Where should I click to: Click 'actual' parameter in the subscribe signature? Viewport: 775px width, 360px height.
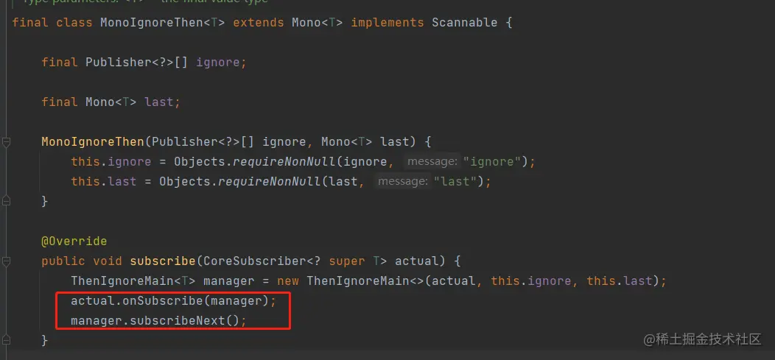(x=417, y=261)
